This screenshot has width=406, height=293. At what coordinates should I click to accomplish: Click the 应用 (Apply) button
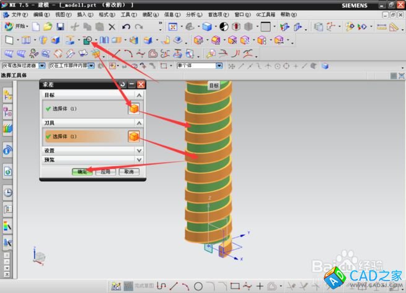click(x=105, y=171)
